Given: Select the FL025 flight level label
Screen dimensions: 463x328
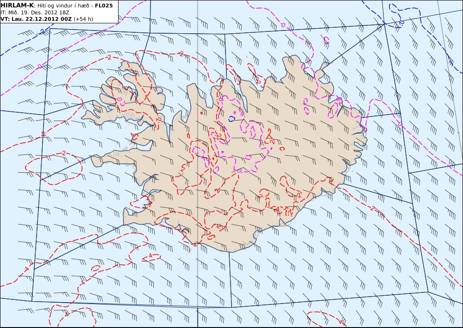Looking at the screenshot, I should [104, 6].
